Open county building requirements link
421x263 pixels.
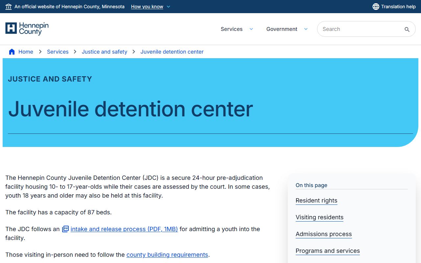pos(167,254)
